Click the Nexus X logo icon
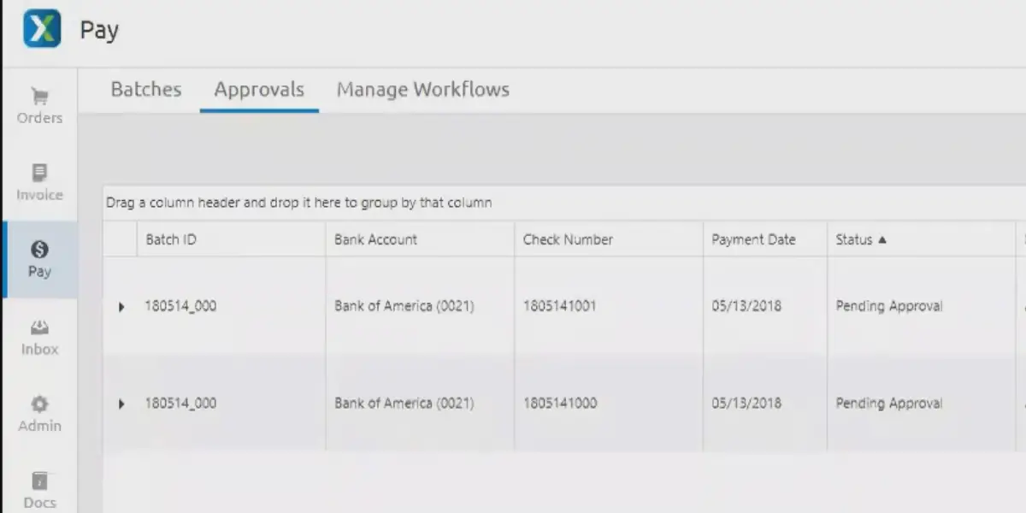1026x513 pixels. click(x=42, y=28)
